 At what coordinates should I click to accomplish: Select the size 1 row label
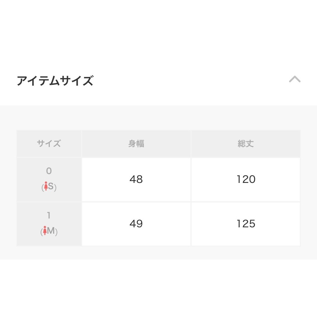coord(49,224)
